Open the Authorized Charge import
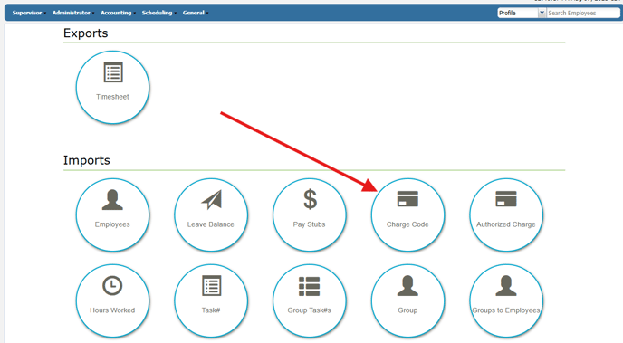 [x=506, y=214]
